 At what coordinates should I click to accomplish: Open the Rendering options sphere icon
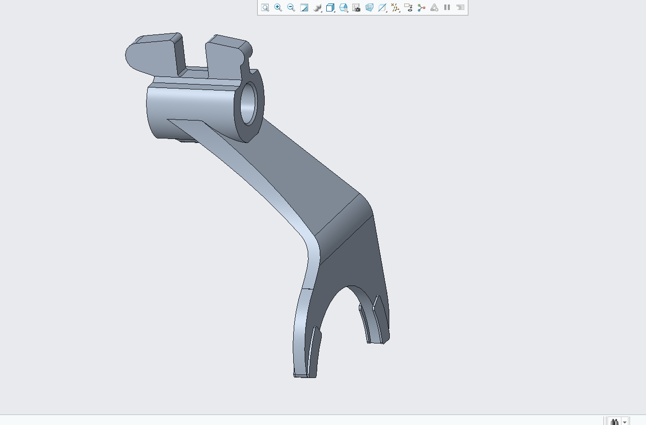[317, 7]
